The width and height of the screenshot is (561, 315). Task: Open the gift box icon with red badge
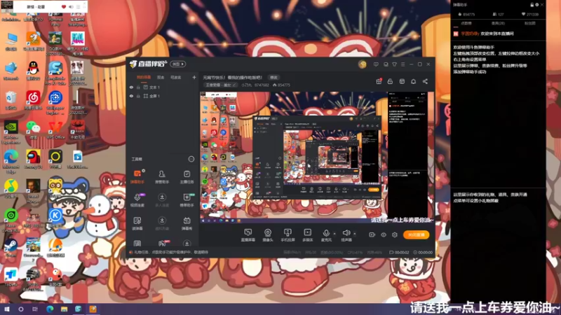379,81
